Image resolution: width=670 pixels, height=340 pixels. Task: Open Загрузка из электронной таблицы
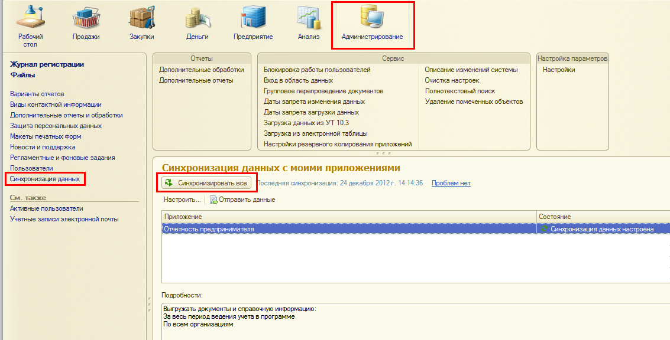(x=316, y=133)
